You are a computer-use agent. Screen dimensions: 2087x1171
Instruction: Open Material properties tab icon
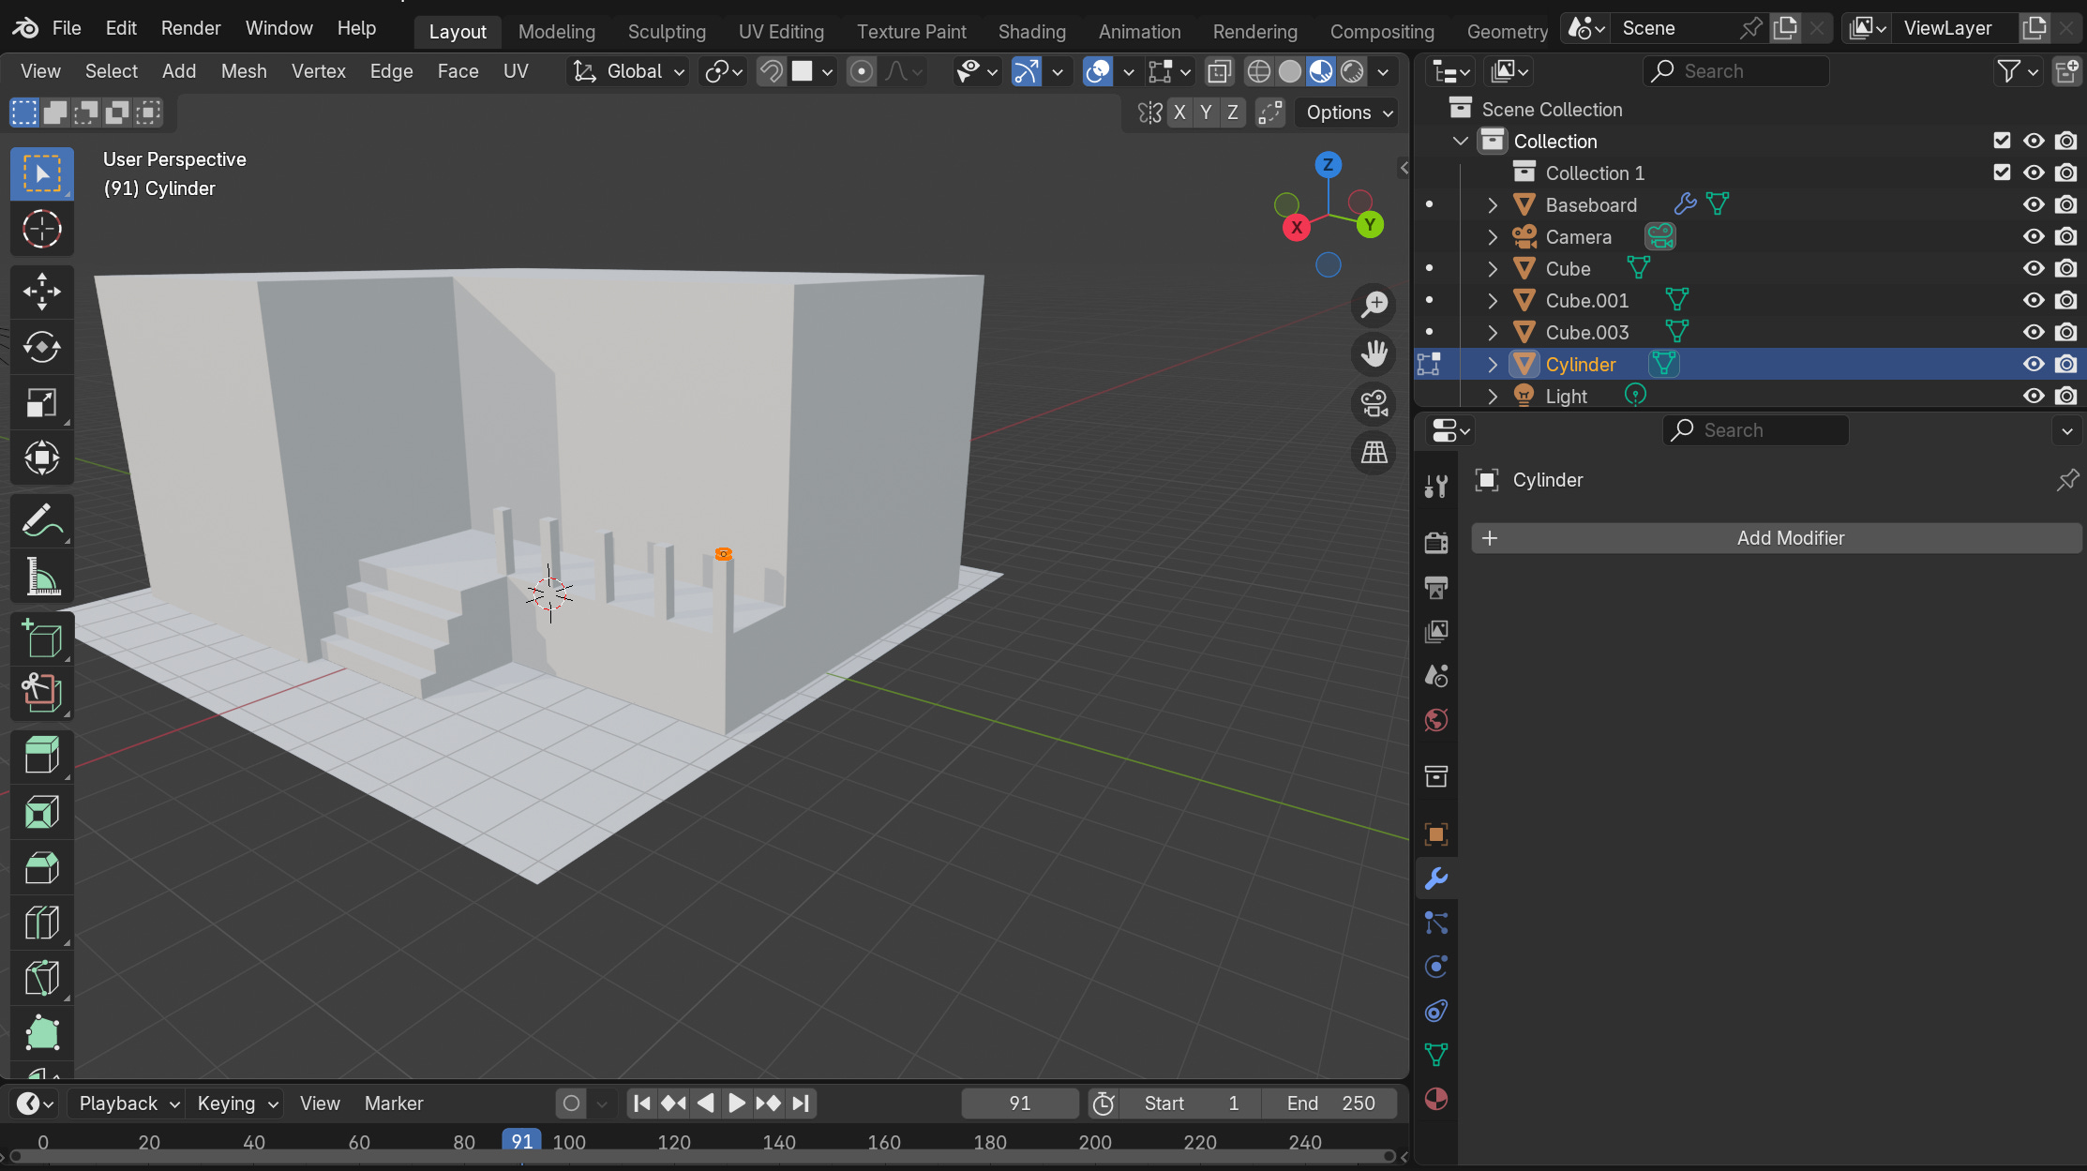tap(1436, 1099)
